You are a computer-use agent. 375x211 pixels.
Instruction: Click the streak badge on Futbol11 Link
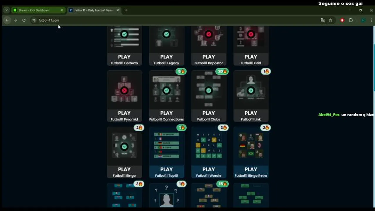266,72
